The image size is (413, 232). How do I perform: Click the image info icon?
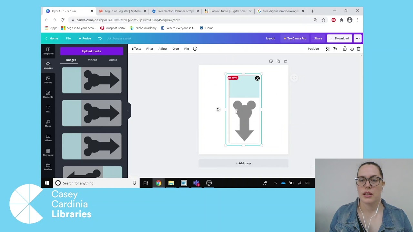(195, 49)
